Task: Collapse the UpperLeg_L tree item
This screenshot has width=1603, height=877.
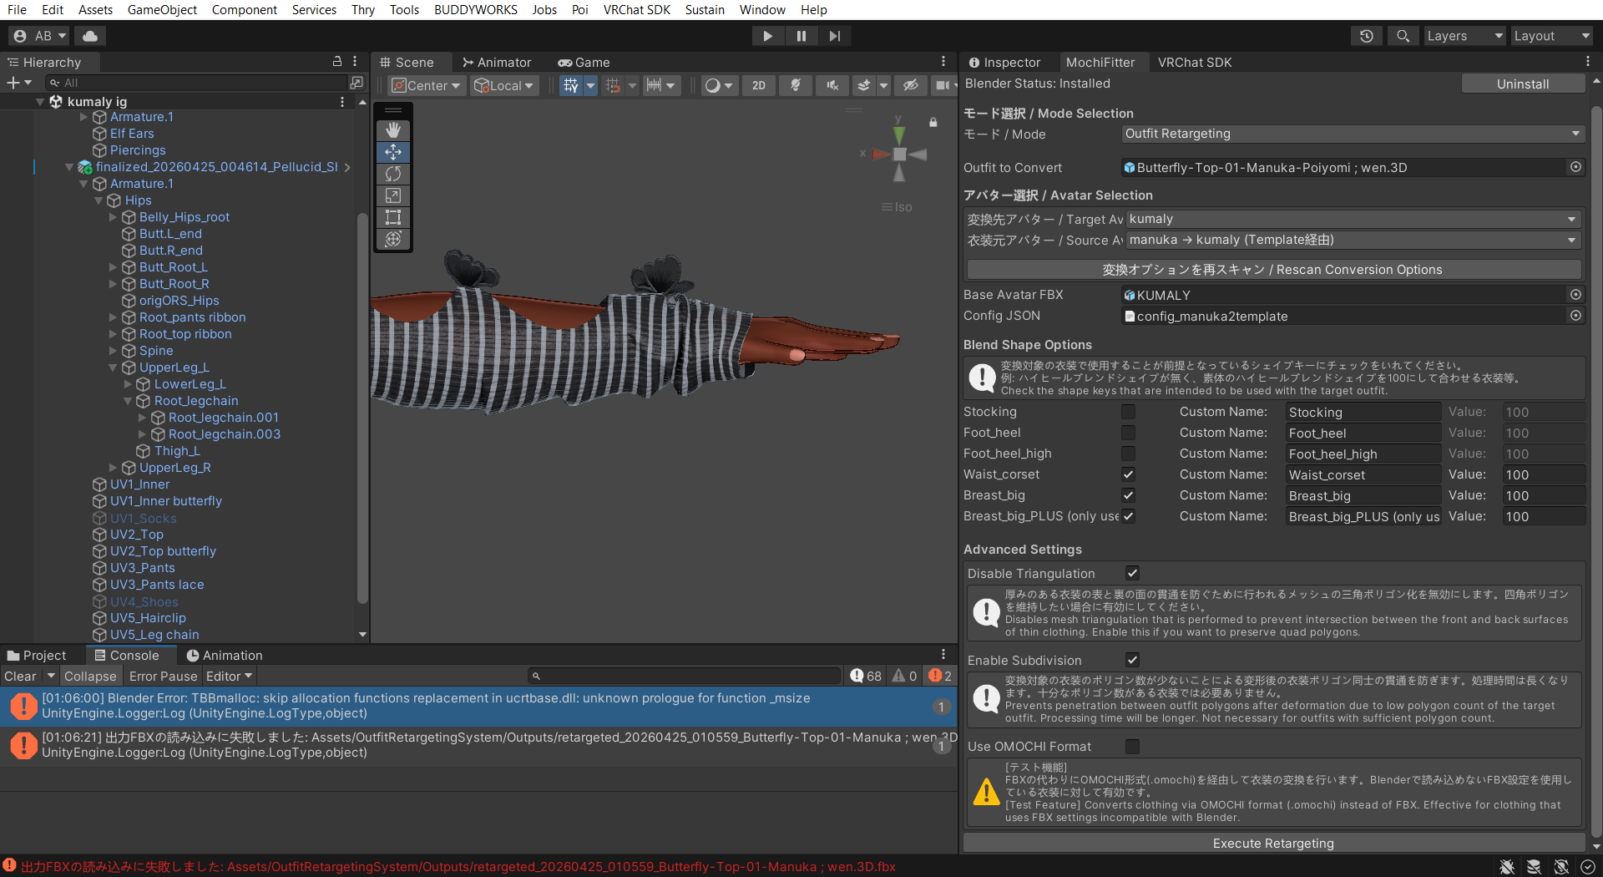Action: (113, 368)
